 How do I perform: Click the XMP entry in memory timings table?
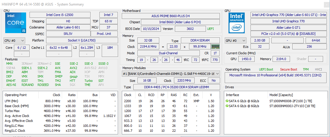(196, 101)
